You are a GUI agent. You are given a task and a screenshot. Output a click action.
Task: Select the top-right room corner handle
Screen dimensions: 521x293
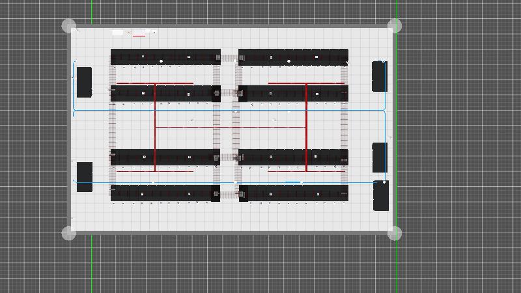(x=395, y=26)
